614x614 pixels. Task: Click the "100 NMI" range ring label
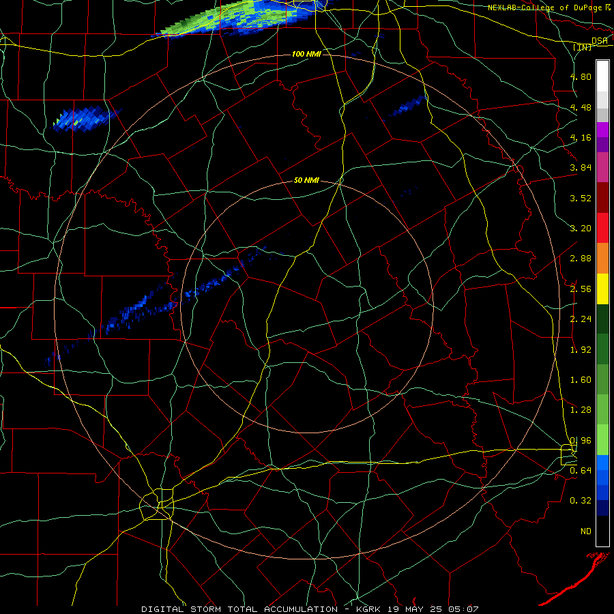tap(306, 54)
